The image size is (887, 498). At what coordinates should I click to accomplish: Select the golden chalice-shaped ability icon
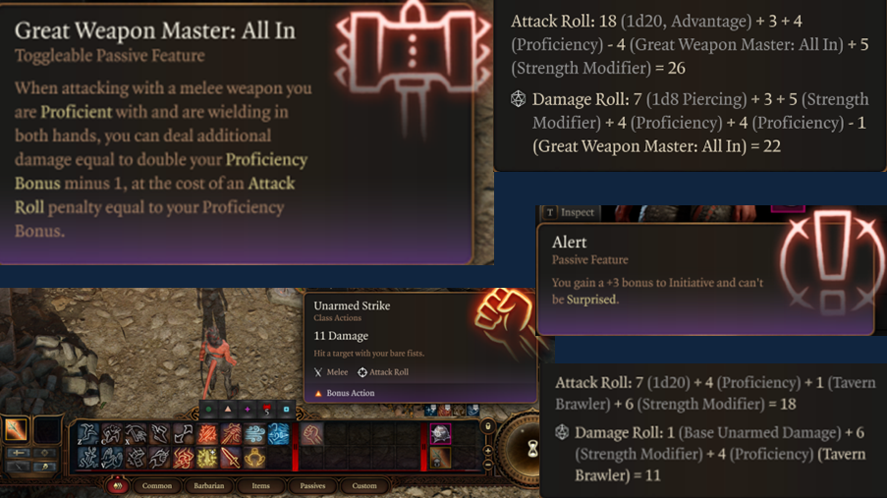click(x=254, y=458)
